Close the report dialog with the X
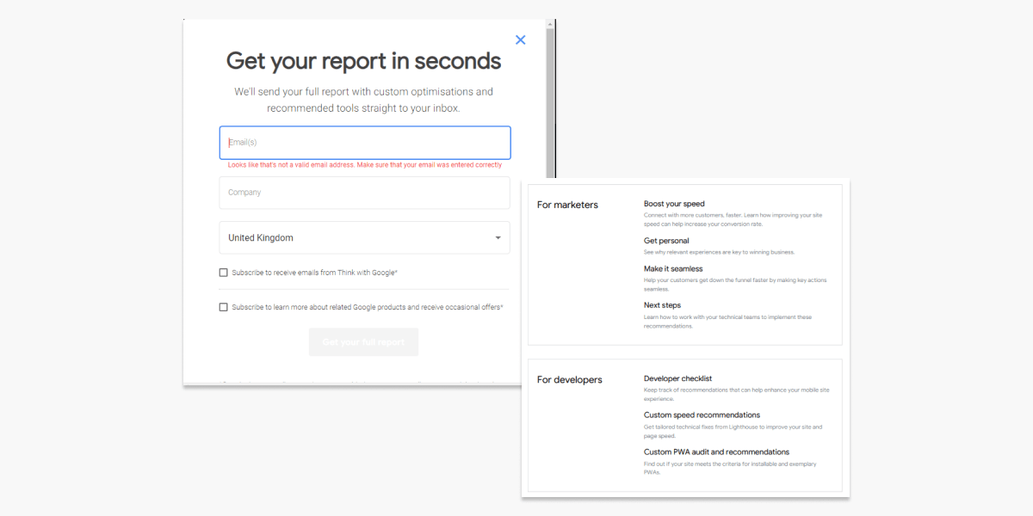This screenshot has width=1033, height=516. tap(520, 40)
